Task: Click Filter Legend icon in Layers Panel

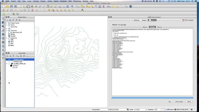Action: point(13,56)
